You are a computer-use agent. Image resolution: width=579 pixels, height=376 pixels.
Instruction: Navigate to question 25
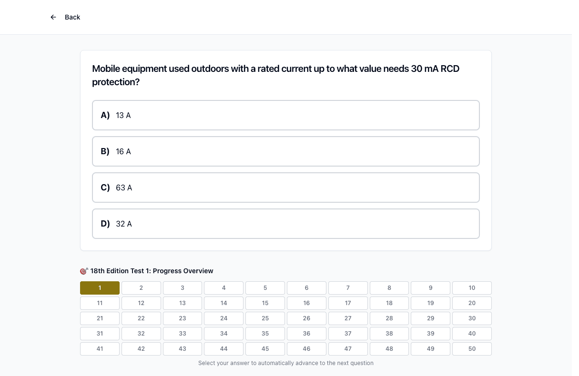pyautogui.click(x=265, y=318)
